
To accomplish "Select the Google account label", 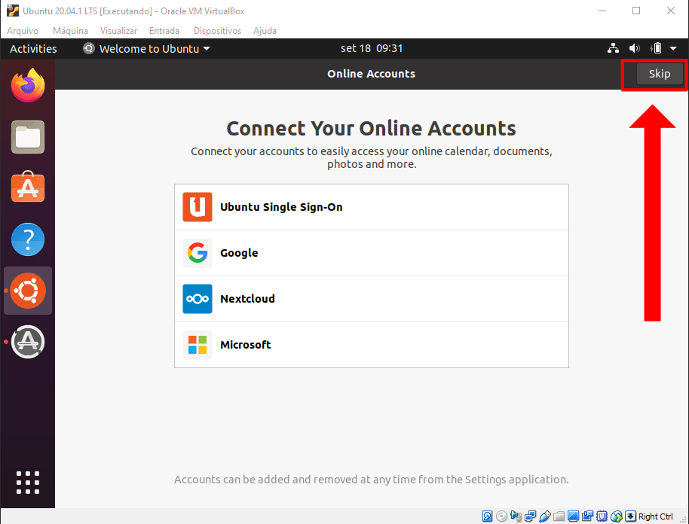I will pos(239,253).
